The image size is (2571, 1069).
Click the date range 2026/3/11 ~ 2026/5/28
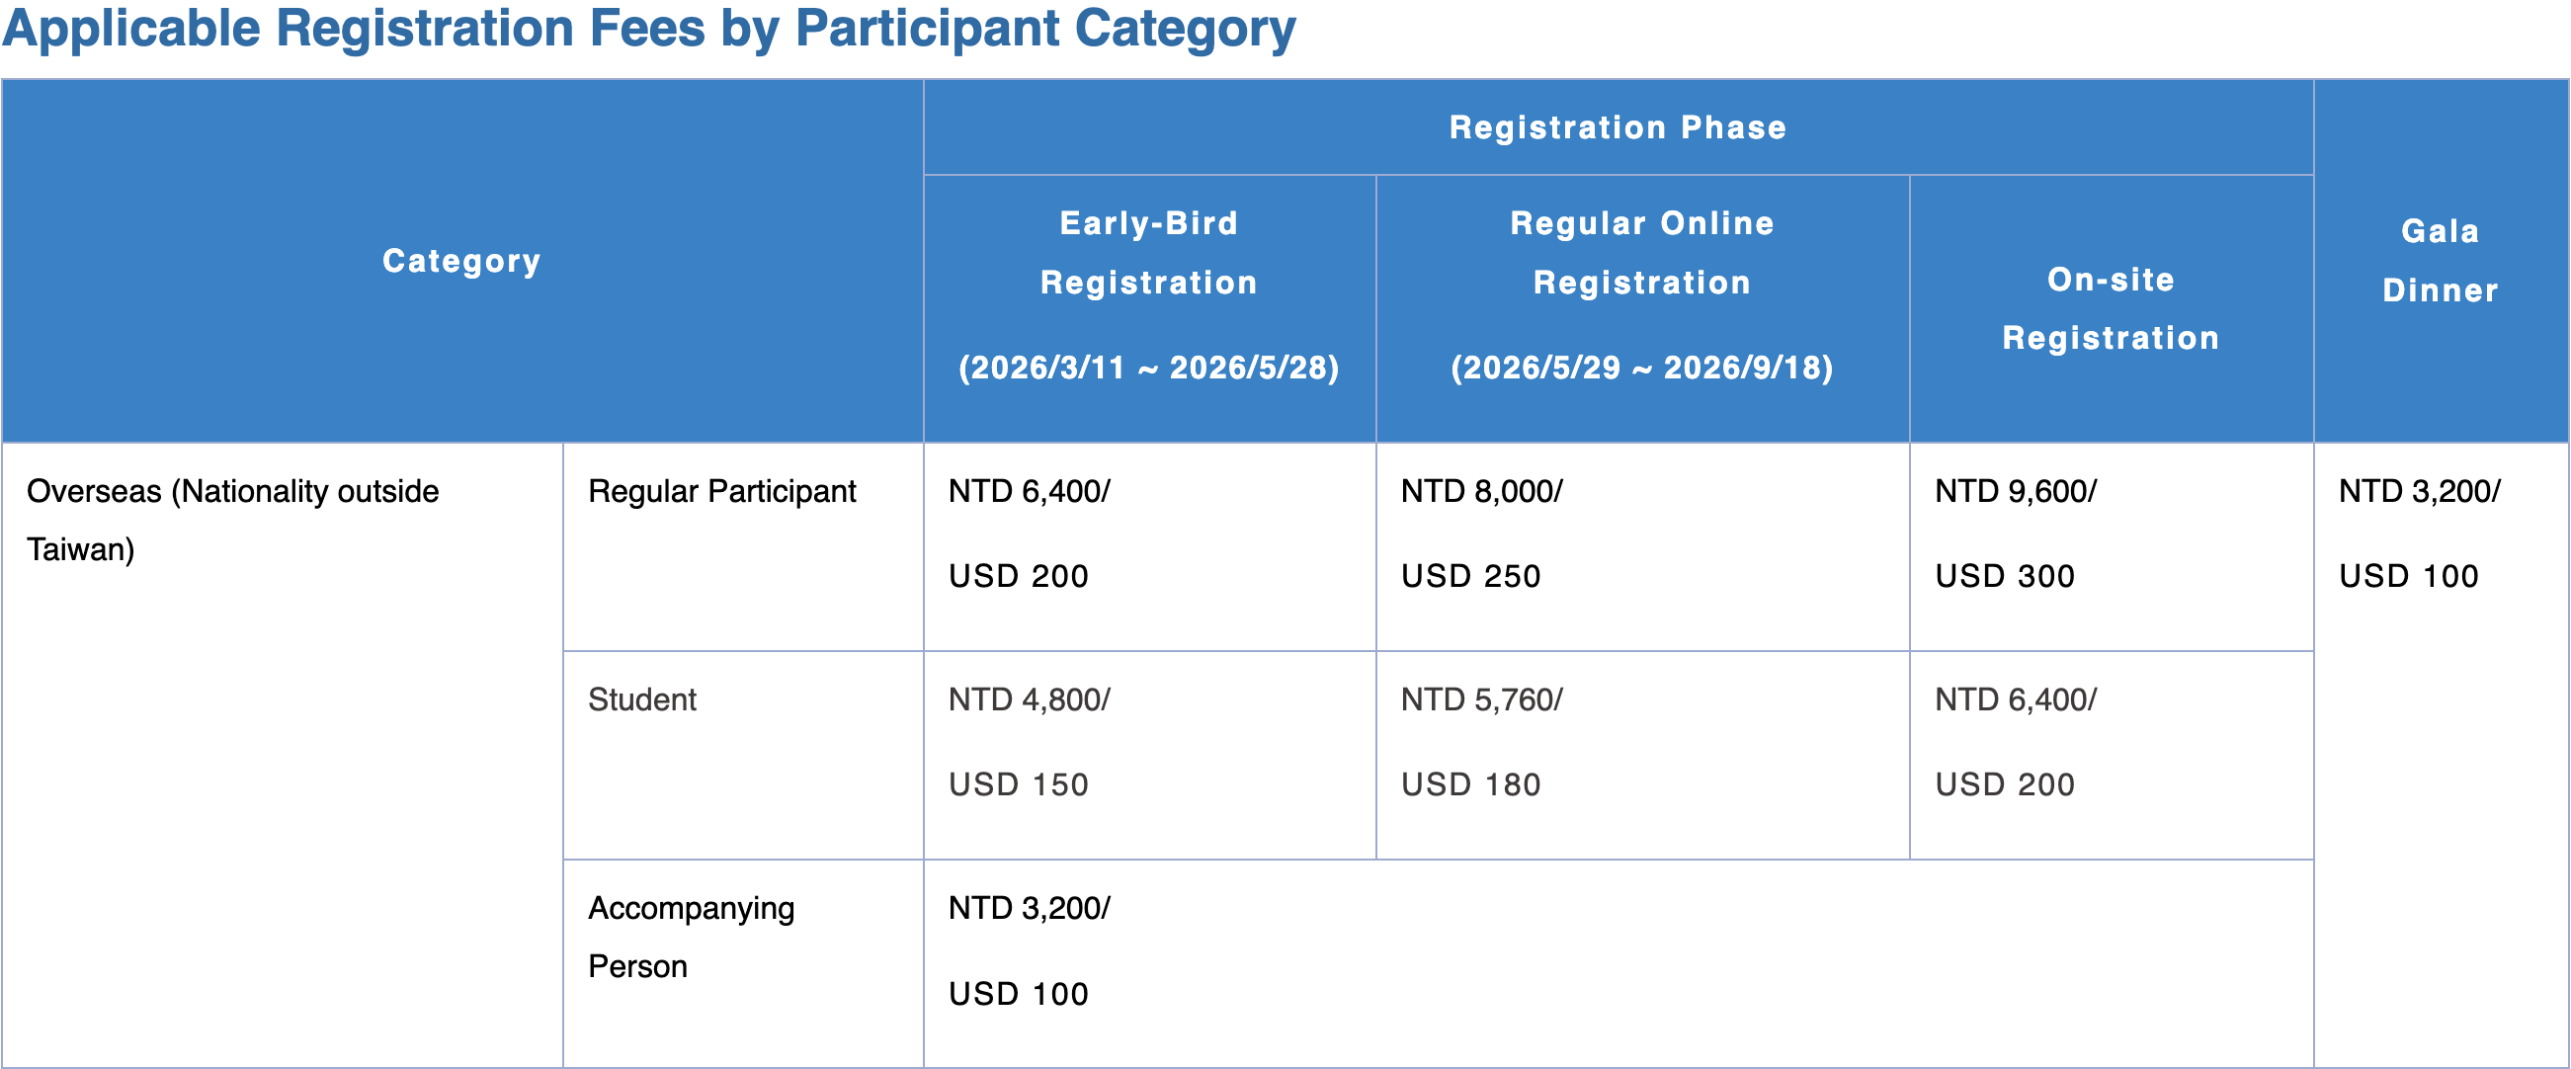1149,368
